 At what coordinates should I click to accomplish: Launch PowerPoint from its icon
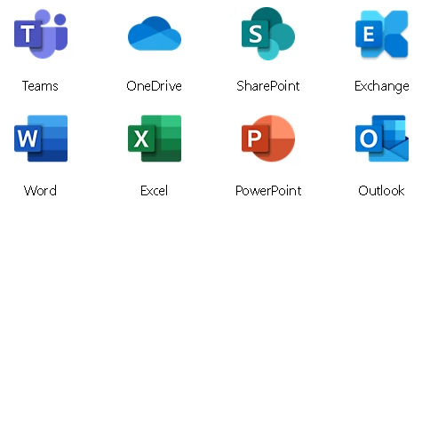pyautogui.click(x=268, y=139)
